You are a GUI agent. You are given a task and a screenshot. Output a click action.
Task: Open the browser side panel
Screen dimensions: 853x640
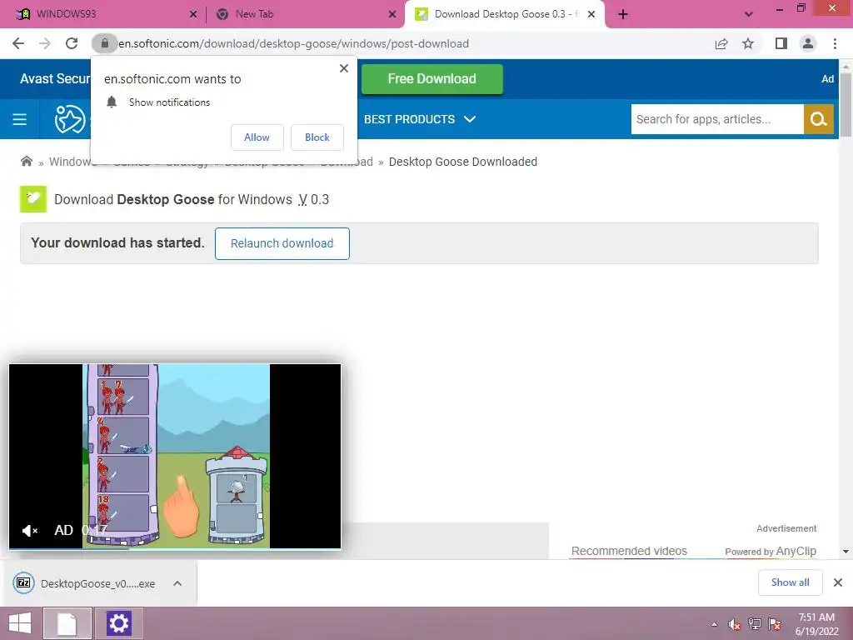click(x=781, y=43)
